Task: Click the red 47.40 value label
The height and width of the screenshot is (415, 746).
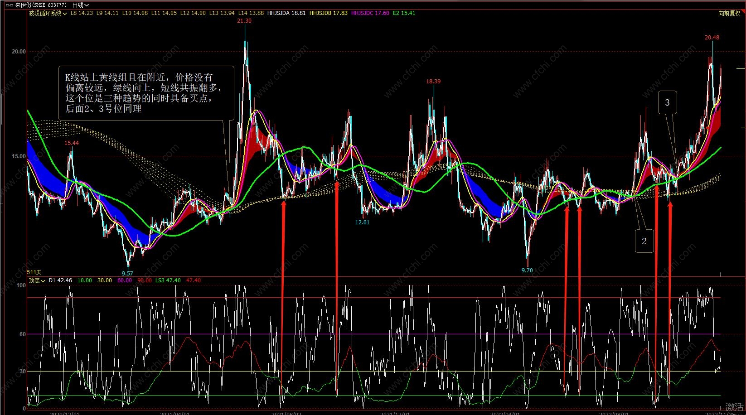Action: tap(194, 280)
